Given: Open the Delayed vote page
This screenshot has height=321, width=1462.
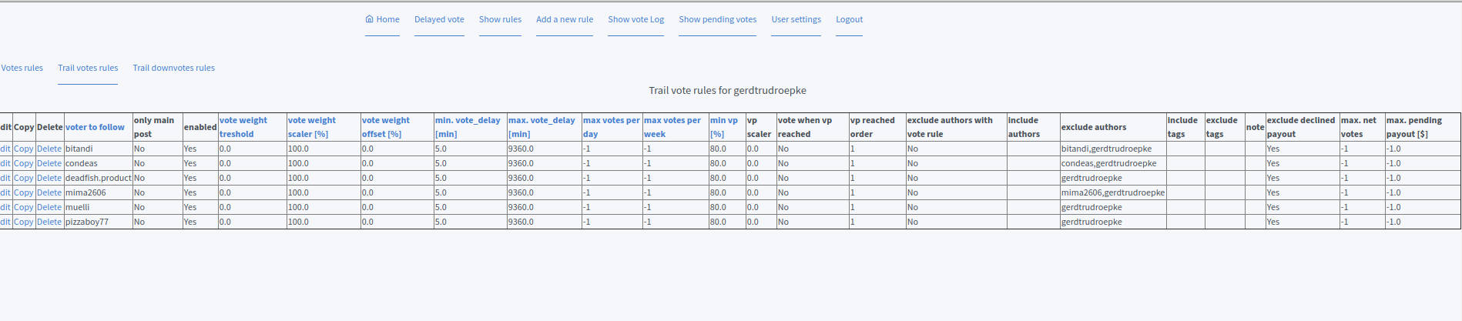Looking at the screenshot, I should click(x=439, y=19).
